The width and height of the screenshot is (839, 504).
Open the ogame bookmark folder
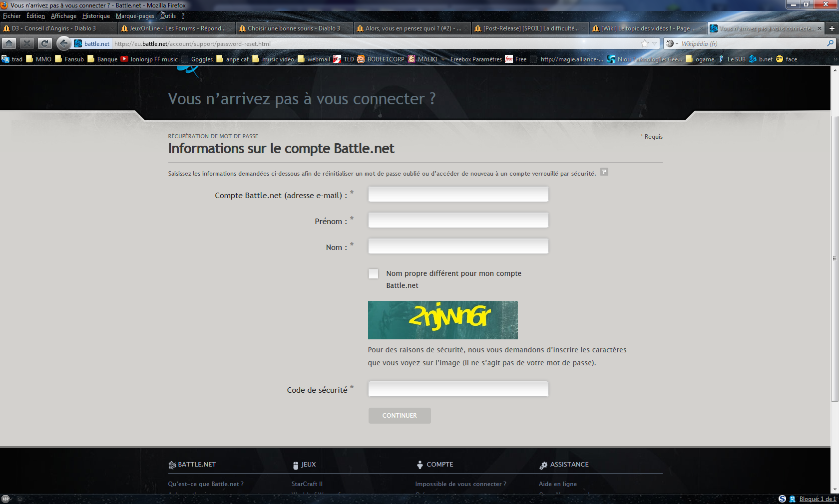700,59
